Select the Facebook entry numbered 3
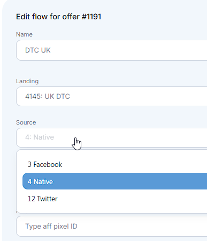Screen dimensions: 207x241 pyautogui.click(x=45, y=164)
